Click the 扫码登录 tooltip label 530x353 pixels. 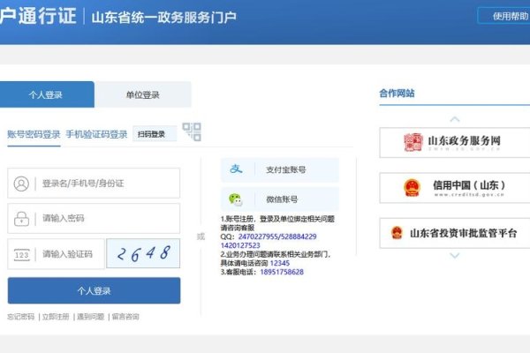[155, 134]
